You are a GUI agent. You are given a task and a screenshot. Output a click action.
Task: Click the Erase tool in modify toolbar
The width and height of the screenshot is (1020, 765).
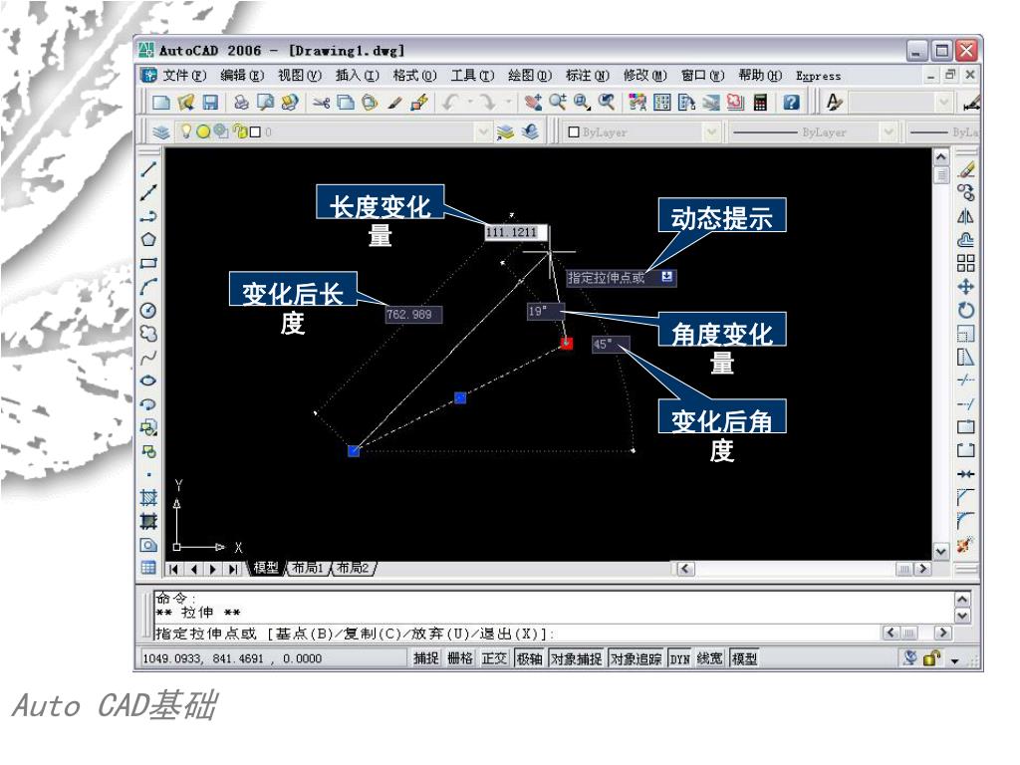966,169
